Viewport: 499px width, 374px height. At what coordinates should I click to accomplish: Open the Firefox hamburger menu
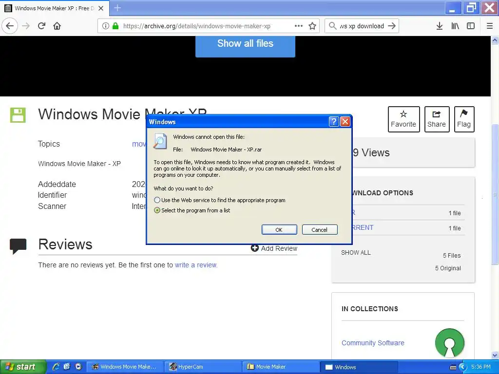pos(490,26)
